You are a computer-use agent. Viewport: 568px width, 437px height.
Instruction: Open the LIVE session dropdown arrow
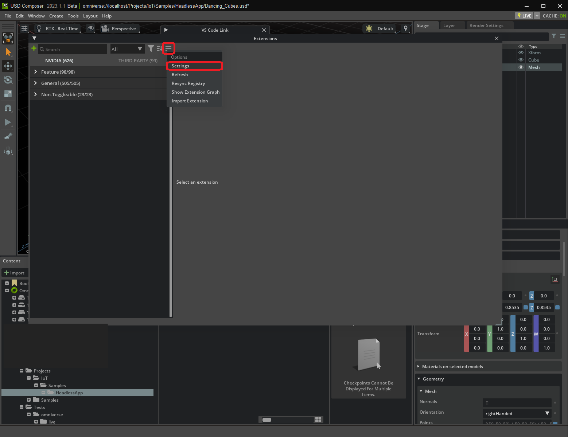[x=537, y=16]
